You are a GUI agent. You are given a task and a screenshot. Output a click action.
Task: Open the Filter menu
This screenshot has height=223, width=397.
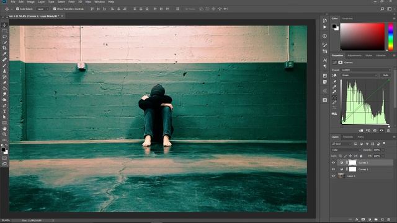click(72, 2)
